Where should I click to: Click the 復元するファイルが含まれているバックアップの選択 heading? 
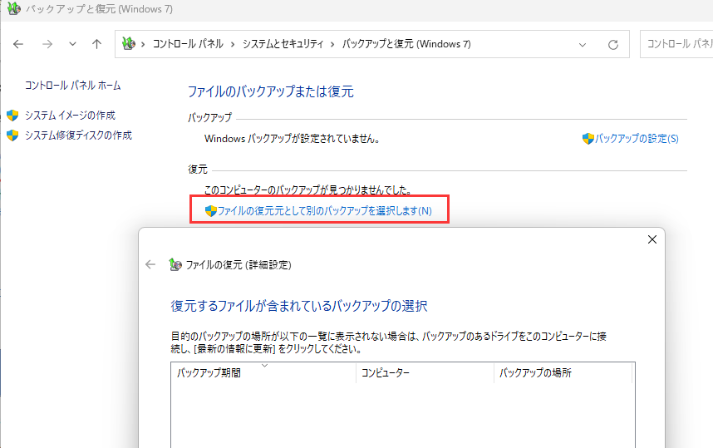(299, 306)
